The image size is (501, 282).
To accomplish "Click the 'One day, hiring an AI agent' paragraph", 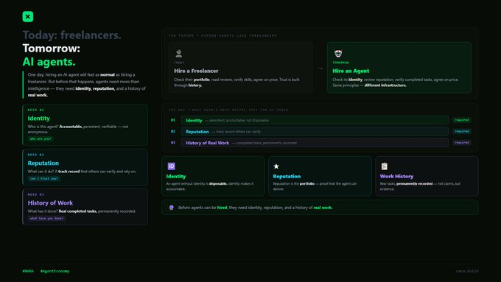I will (87, 85).
